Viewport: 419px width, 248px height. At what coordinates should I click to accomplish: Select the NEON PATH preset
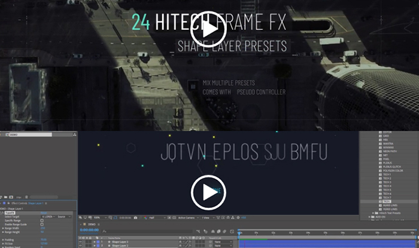pyautogui.click(x=390, y=151)
